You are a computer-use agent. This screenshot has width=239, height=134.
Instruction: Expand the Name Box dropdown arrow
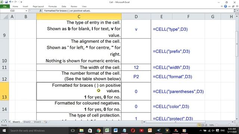(x=26, y=11)
